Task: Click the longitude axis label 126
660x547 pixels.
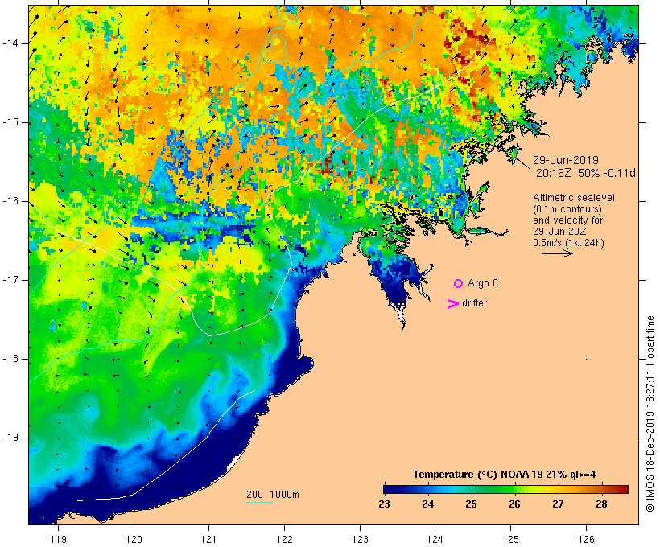Action: coord(586,539)
